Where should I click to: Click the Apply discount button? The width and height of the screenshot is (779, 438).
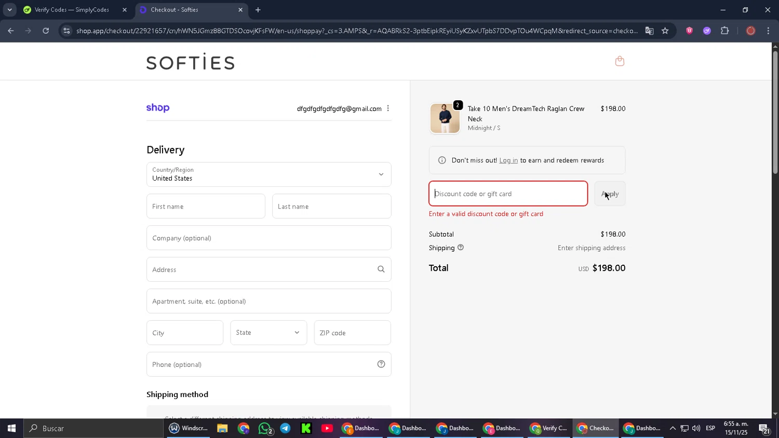610,194
